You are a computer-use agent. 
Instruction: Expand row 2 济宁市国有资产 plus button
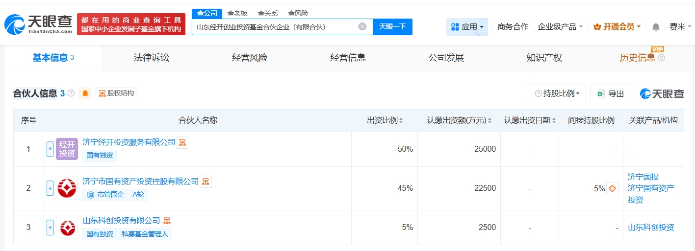pos(50,188)
